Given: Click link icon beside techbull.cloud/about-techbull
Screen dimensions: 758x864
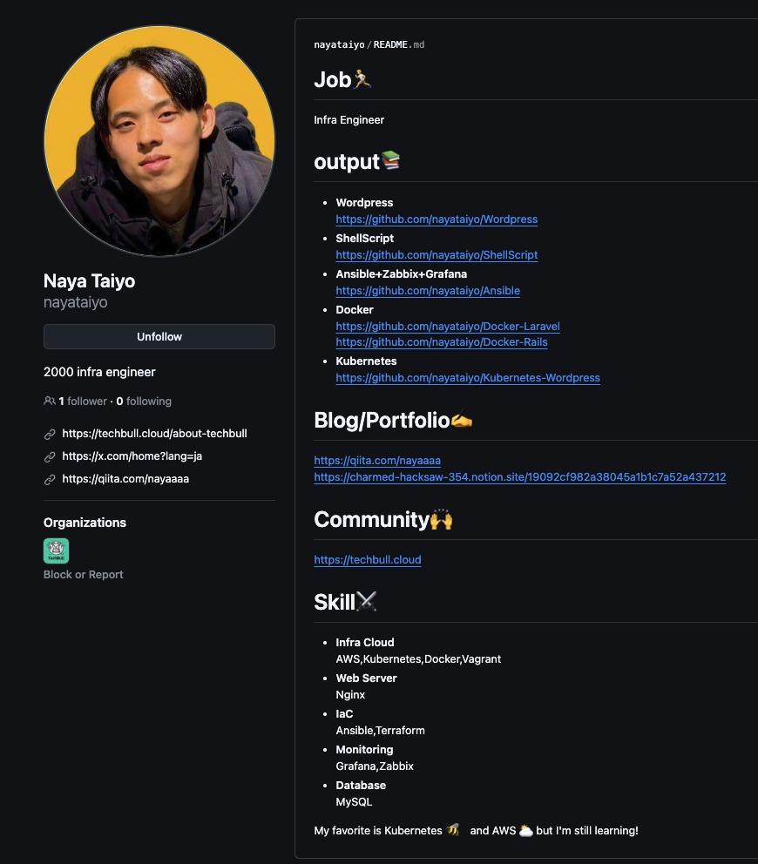Looking at the screenshot, I should pos(50,434).
